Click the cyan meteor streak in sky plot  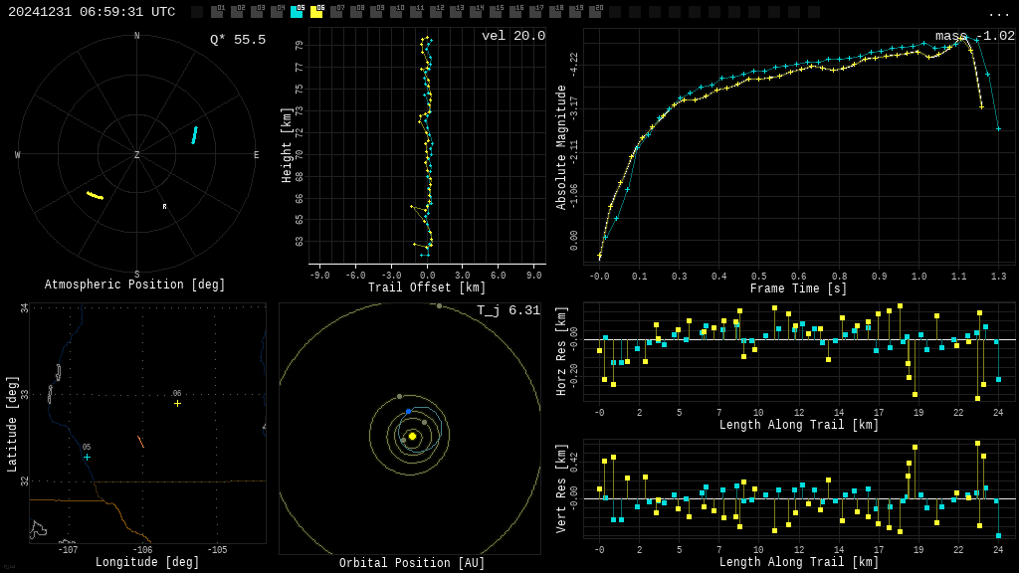195,134
